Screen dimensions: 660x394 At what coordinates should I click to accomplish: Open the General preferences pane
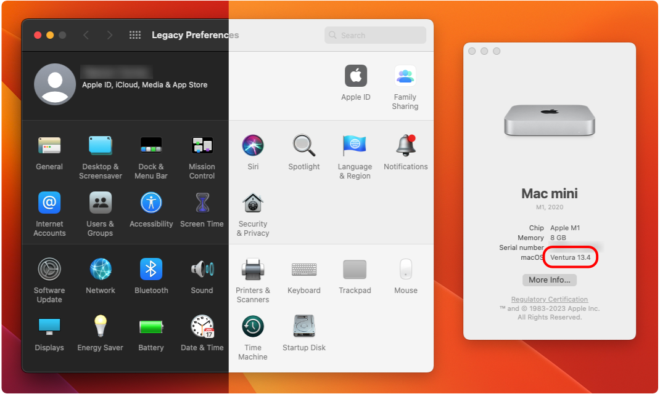49,146
